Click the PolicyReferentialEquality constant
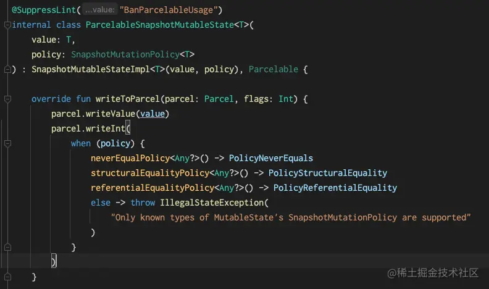489x289 pixels. [x=335, y=188]
